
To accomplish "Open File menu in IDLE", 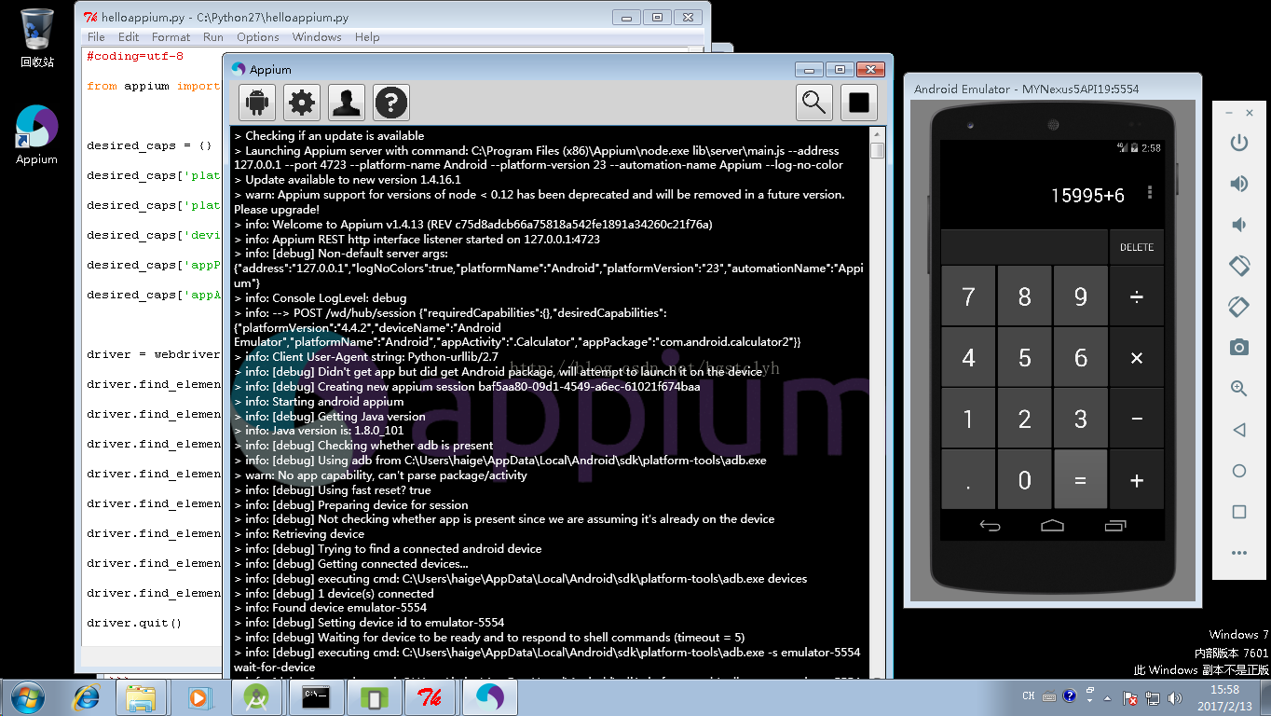I will point(96,36).
